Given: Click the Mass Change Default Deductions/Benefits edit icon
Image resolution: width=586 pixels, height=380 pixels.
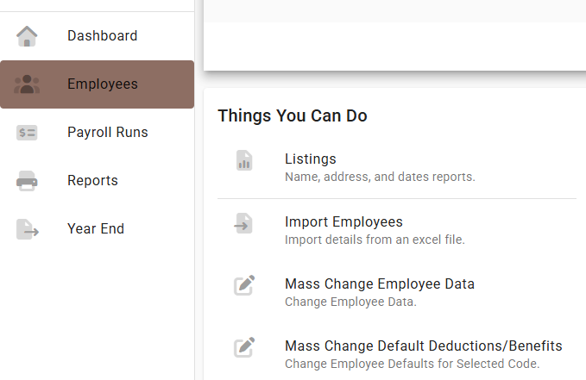Looking at the screenshot, I should [244, 347].
